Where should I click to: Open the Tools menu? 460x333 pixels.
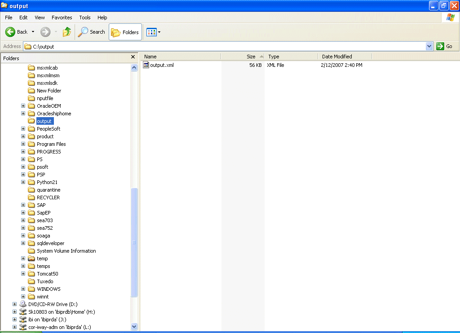[x=85, y=18]
